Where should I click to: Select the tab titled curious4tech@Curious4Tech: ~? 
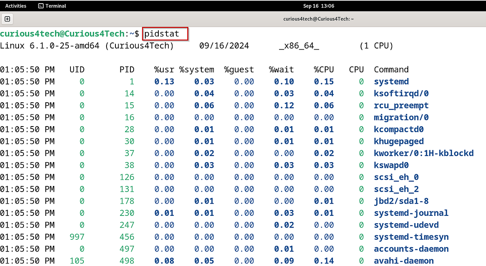pos(318,19)
